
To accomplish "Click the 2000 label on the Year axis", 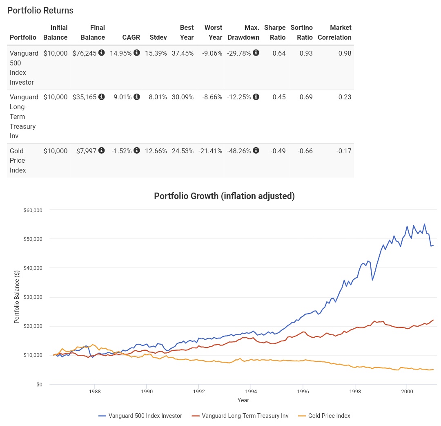I will tap(407, 391).
